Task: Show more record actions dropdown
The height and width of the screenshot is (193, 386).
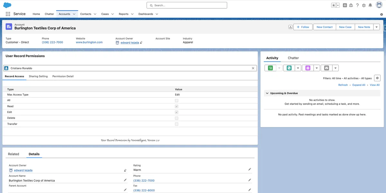Action: point(377,27)
